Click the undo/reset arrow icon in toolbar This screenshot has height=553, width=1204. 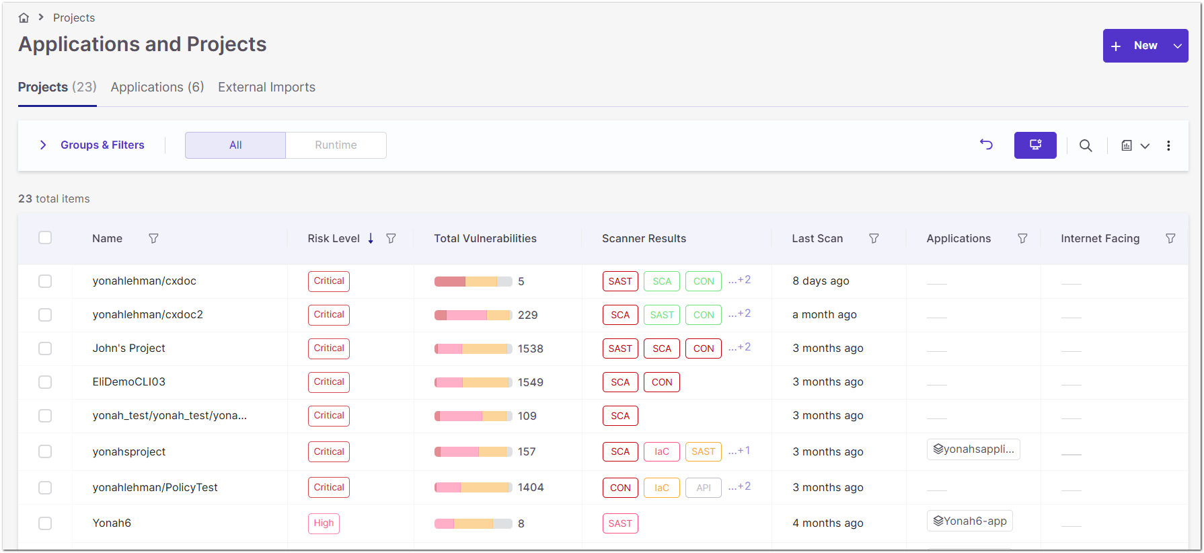click(986, 145)
